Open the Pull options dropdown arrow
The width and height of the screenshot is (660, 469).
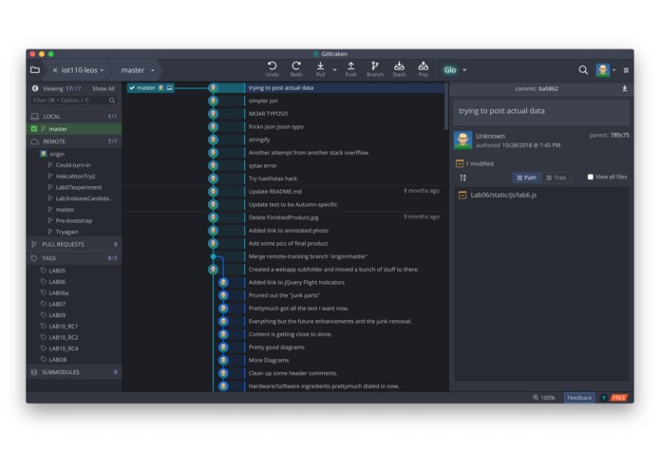click(334, 70)
